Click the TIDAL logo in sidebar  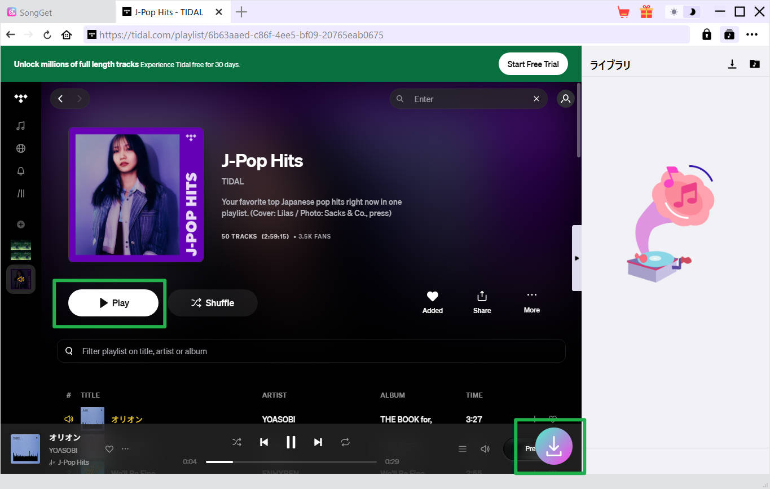pos(21,99)
